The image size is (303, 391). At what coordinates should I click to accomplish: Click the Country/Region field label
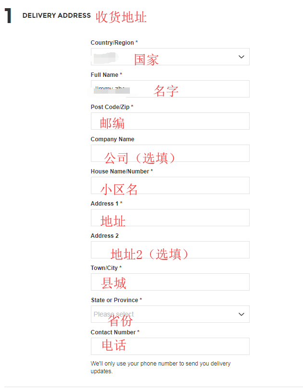[112, 42]
